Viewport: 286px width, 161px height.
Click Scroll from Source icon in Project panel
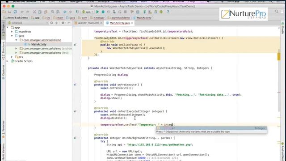pyautogui.click(x=52, y=23)
